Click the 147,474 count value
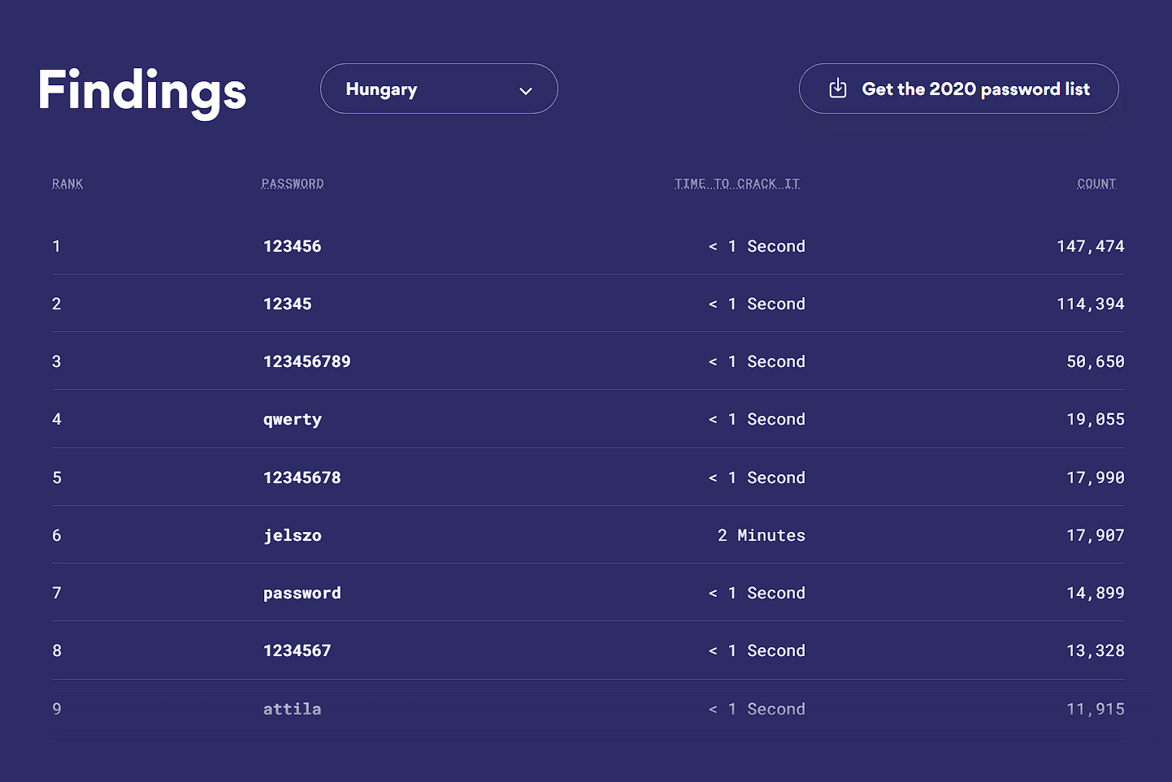The width and height of the screenshot is (1172, 782). tap(1090, 246)
